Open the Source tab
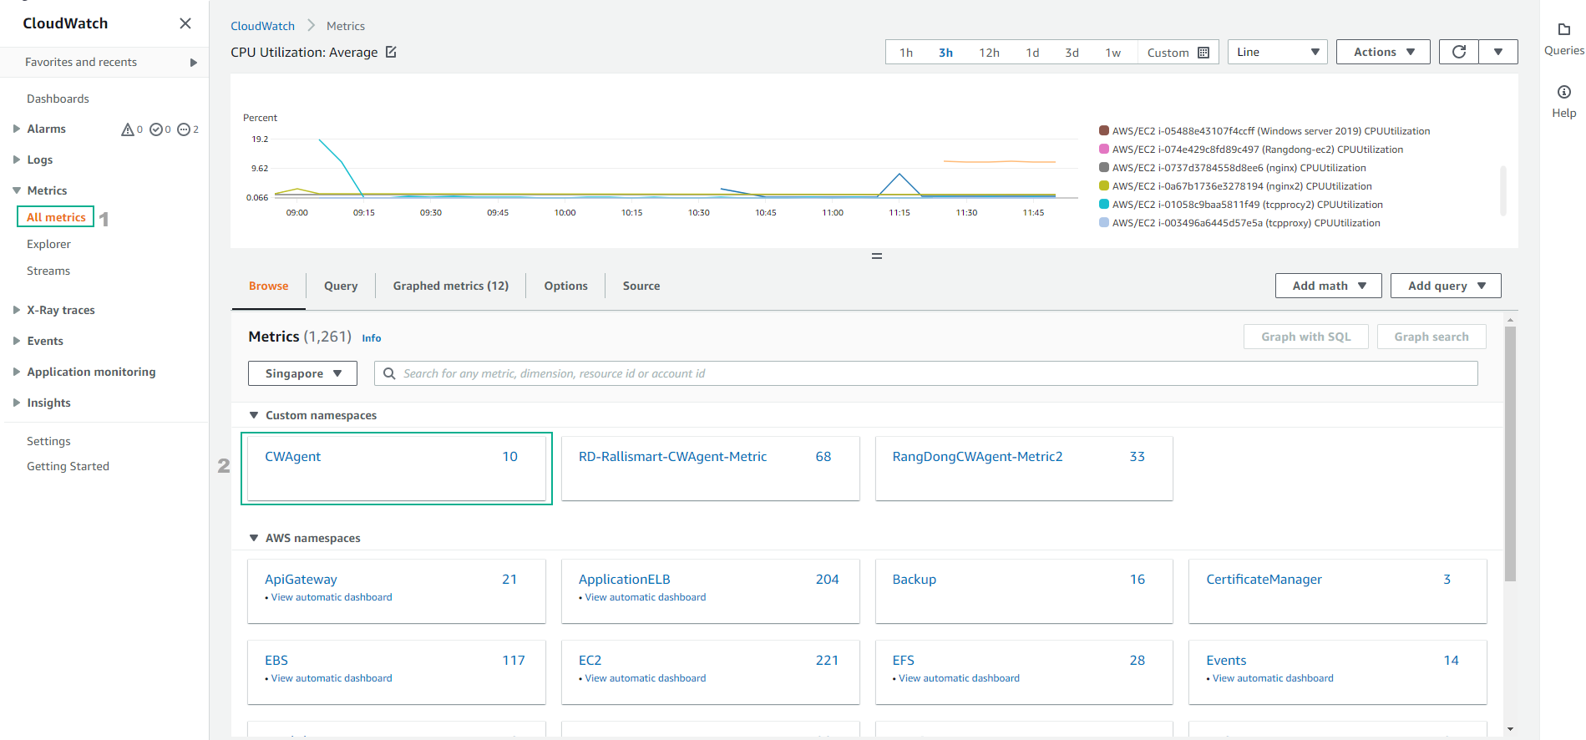Image resolution: width=1586 pixels, height=740 pixels. click(x=641, y=286)
